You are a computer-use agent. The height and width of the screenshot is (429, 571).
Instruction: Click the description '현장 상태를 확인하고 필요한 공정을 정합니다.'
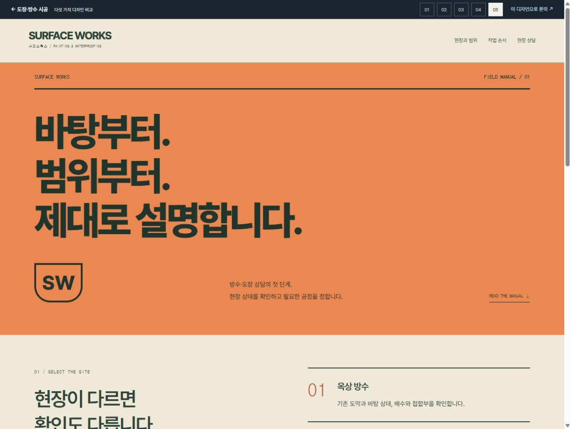point(286,296)
